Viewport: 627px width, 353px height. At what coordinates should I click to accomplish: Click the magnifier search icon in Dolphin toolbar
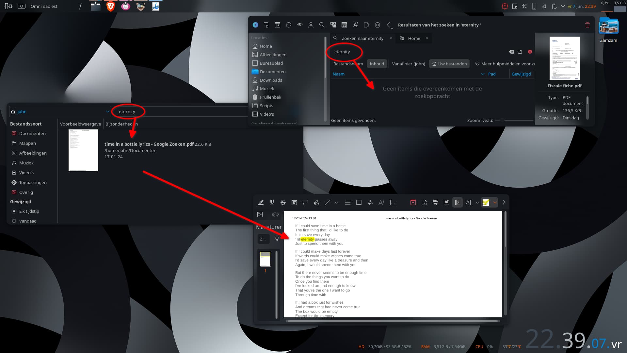[322, 25]
